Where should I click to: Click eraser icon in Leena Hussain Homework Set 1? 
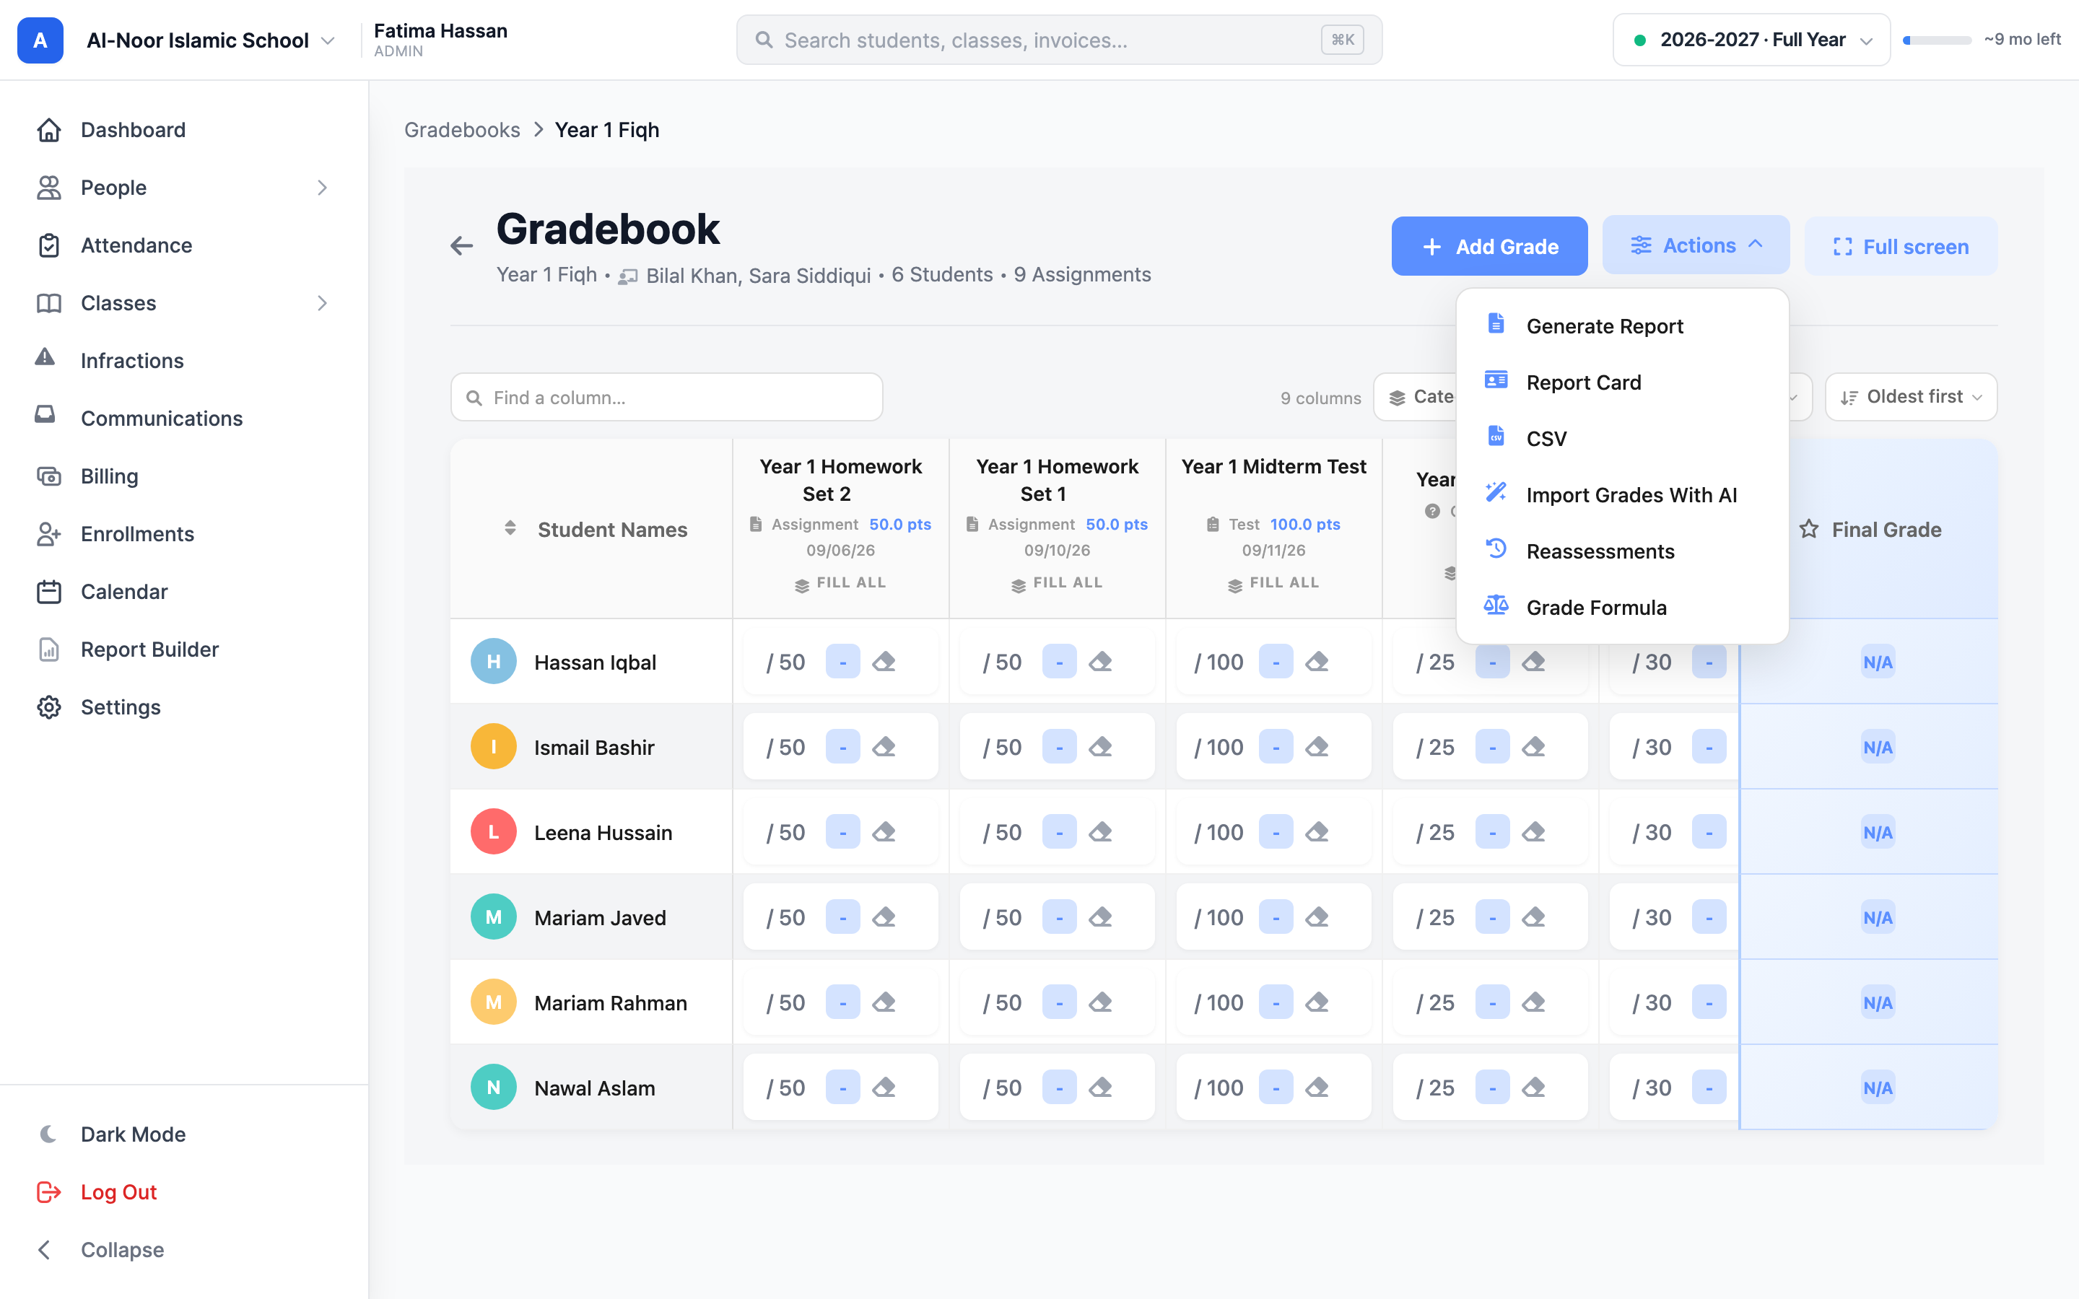point(1100,831)
